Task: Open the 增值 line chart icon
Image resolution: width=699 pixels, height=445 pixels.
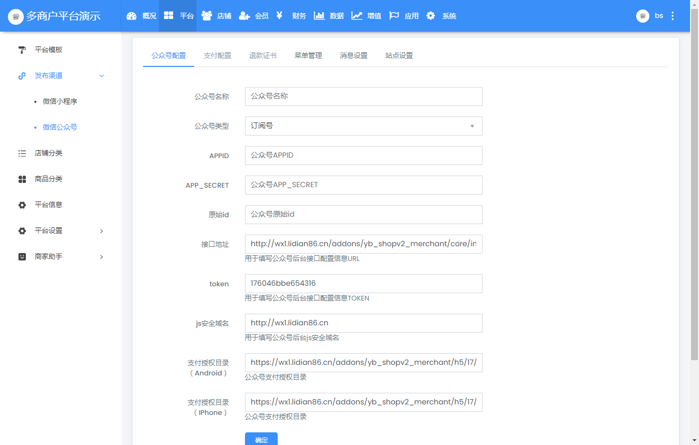Action: (357, 16)
